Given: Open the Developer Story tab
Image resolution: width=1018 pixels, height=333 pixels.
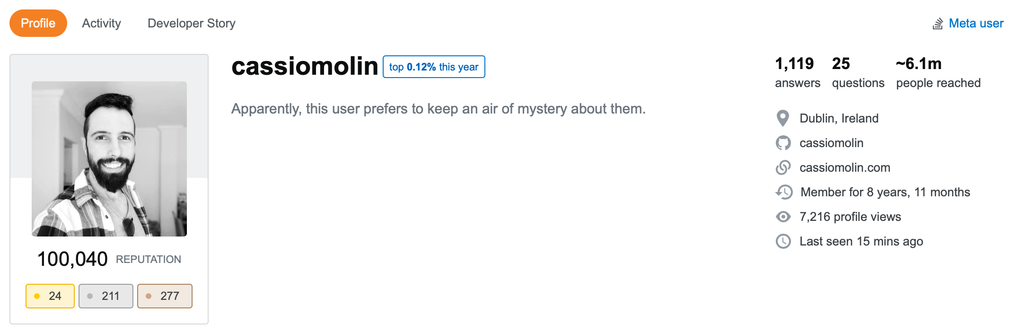Looking at the screenshot, I should coord(192,23).
